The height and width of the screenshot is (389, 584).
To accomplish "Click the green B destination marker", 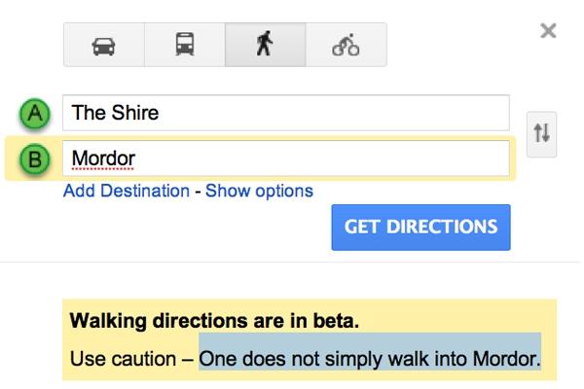I will [35, 159].
